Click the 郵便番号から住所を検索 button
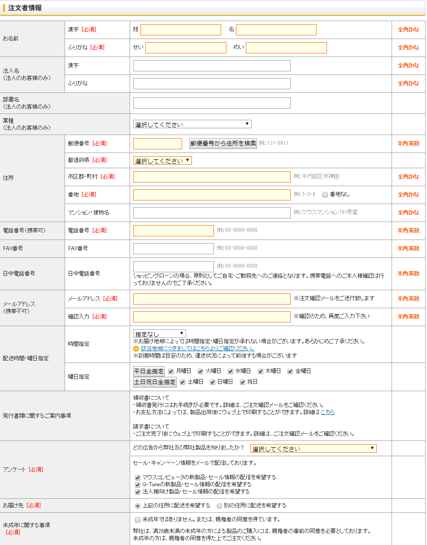 [x=223, y=144]
